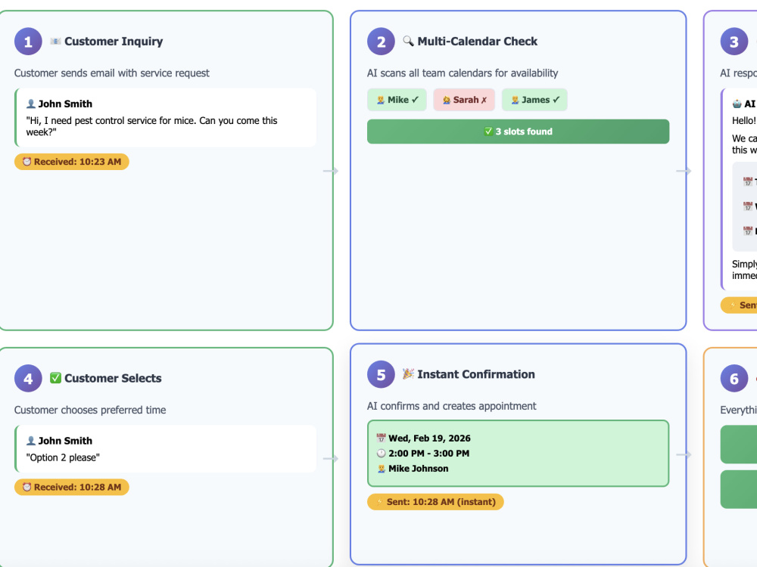Click the technician icon next to Mike Johnson

click(382, 469)
